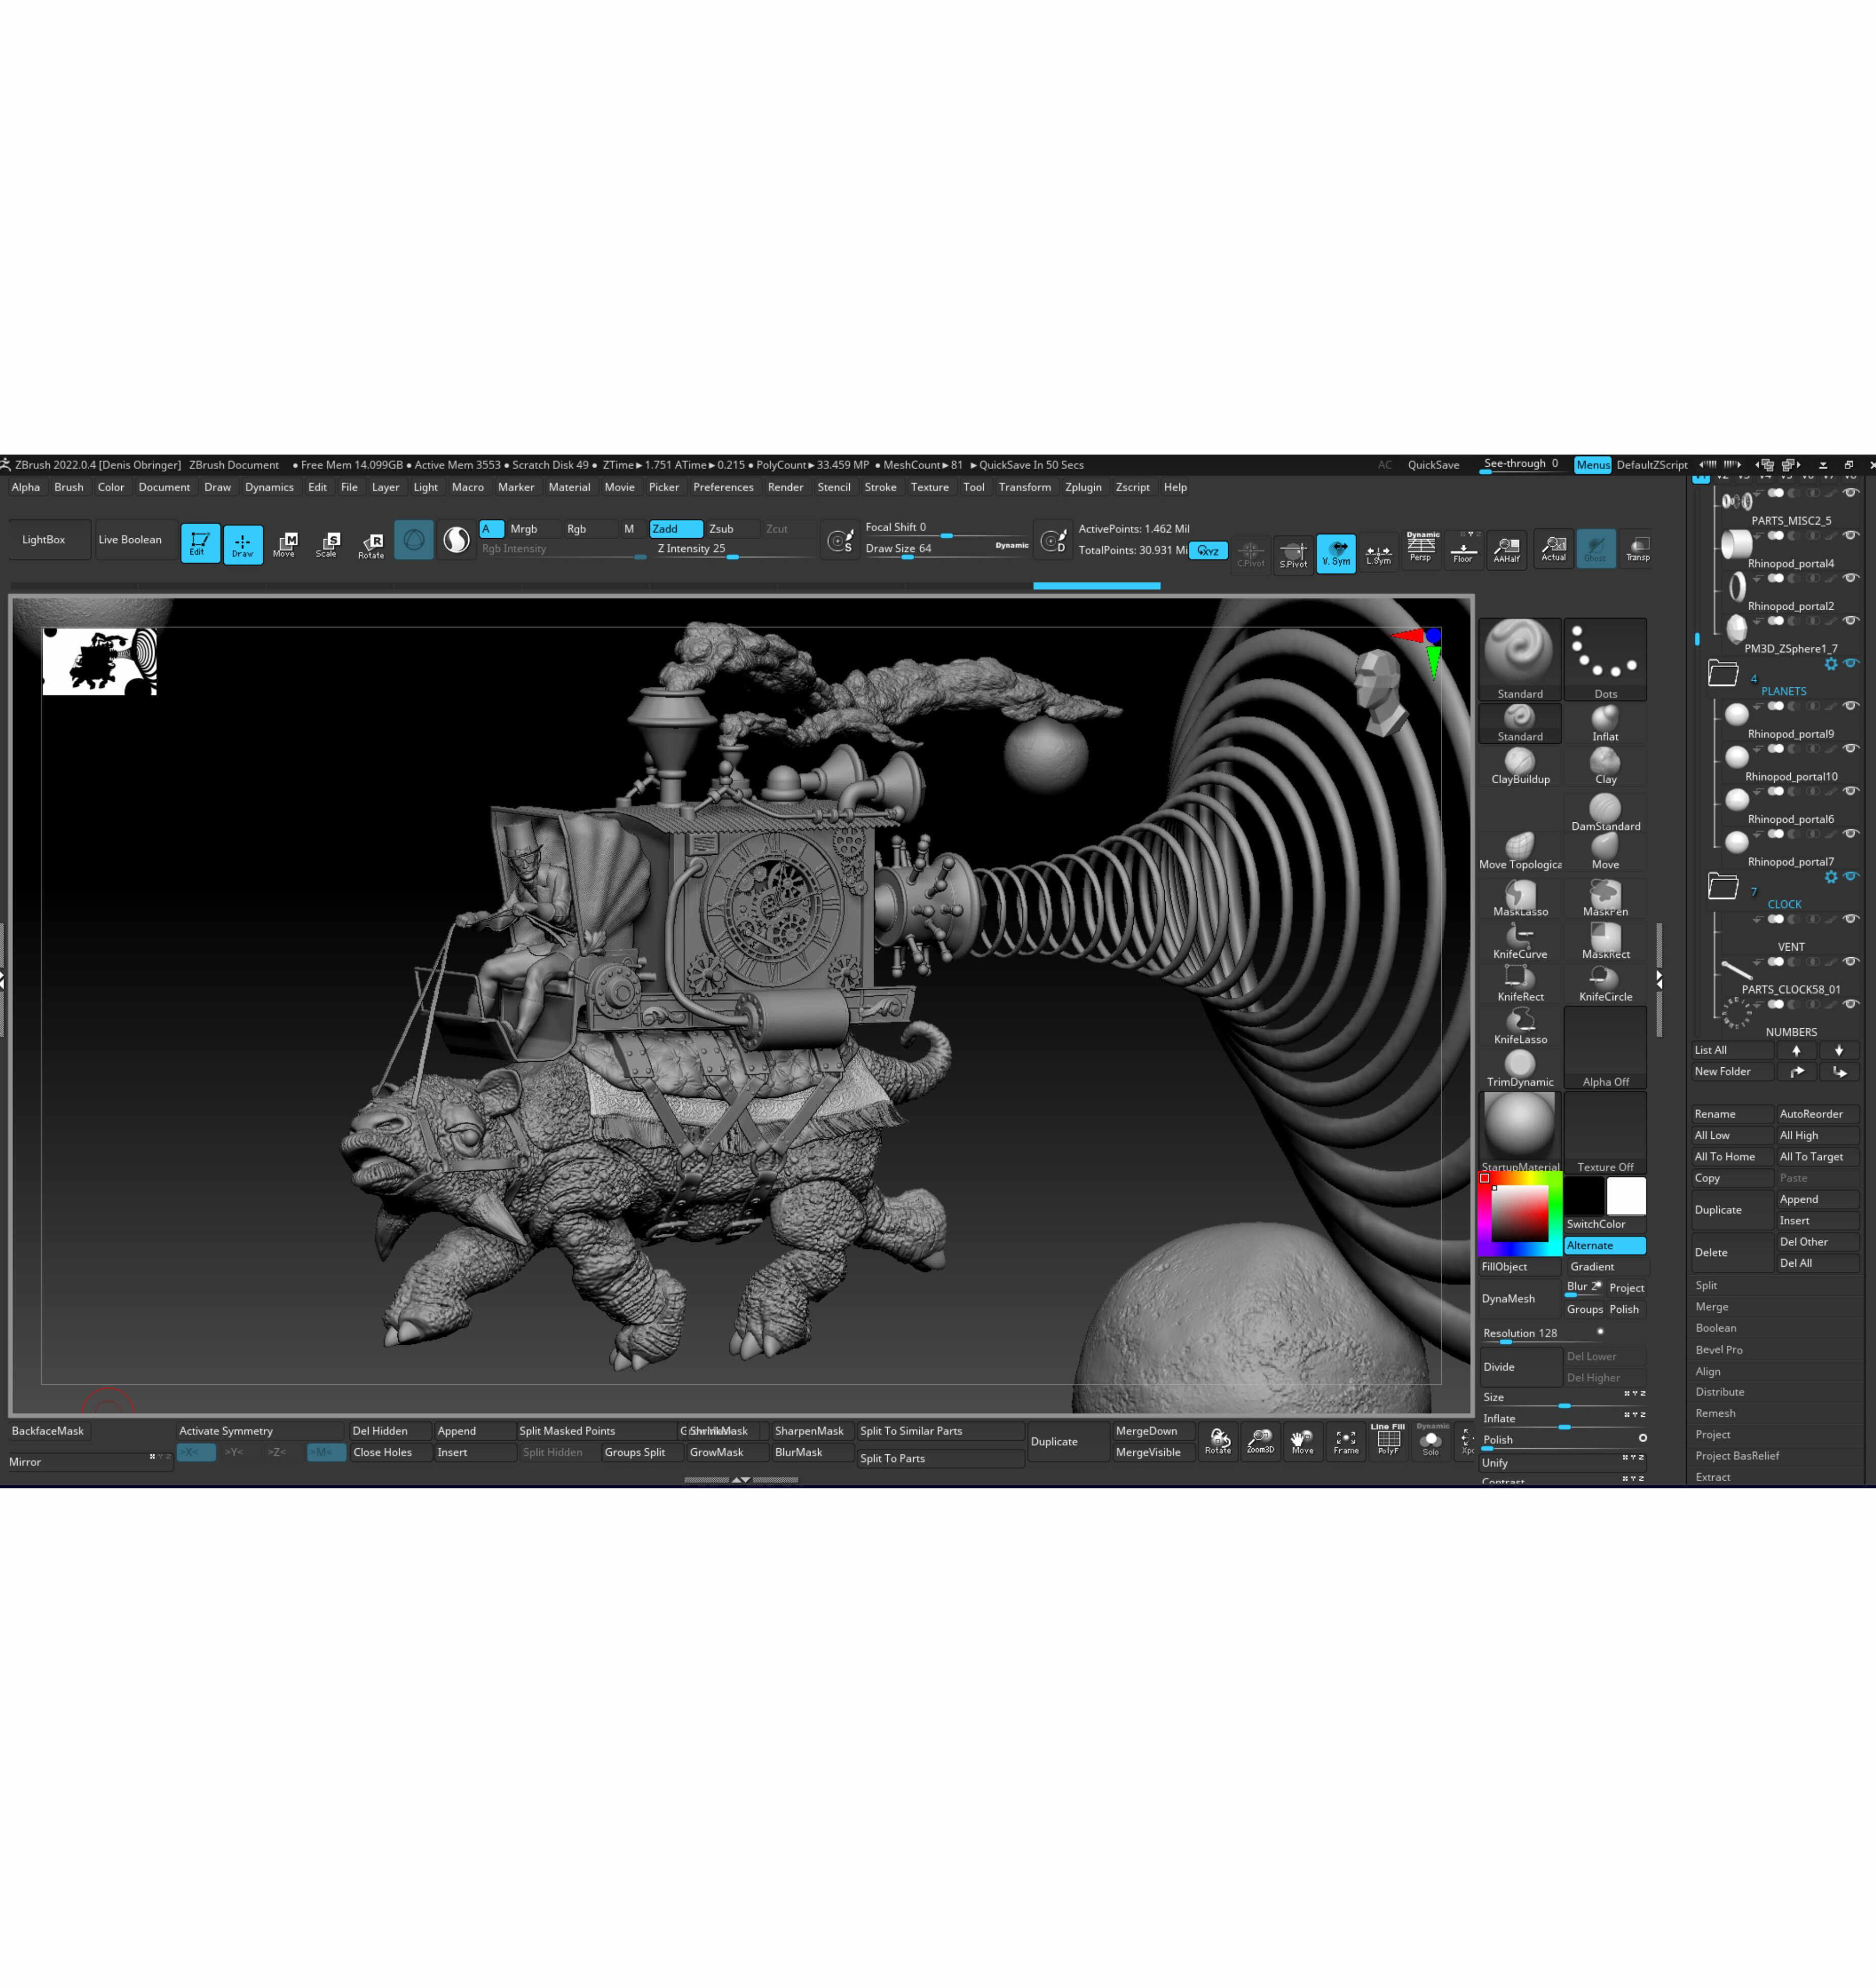Select the KnifeCurve brush
The image size is (1876, 1988).
[1520, 941]
